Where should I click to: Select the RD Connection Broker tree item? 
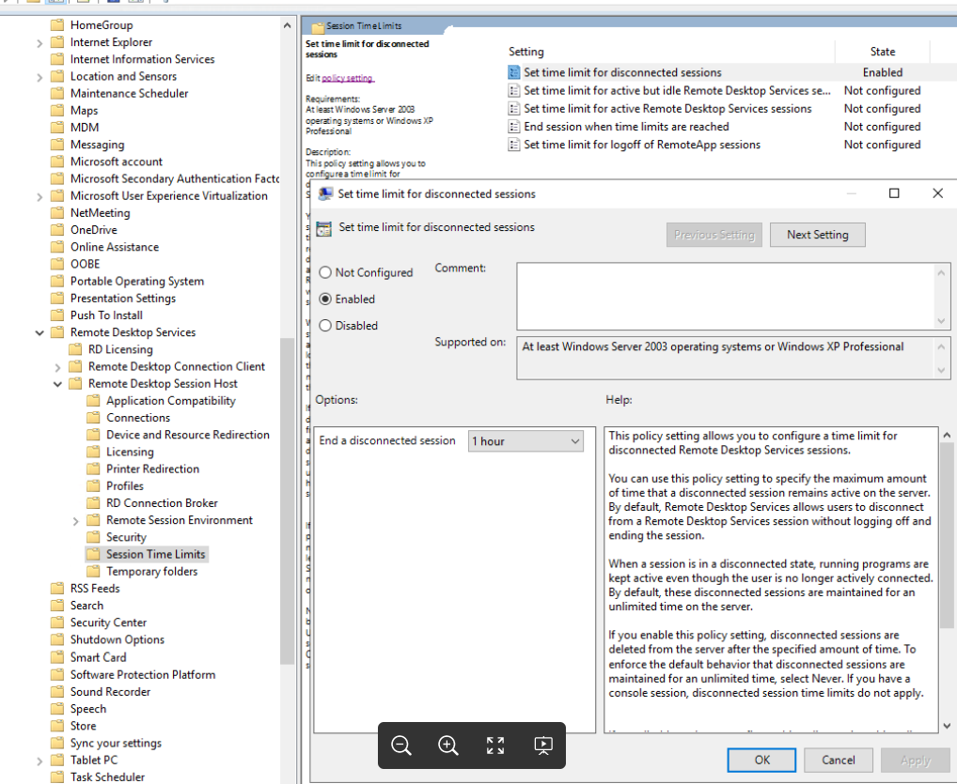162,503
